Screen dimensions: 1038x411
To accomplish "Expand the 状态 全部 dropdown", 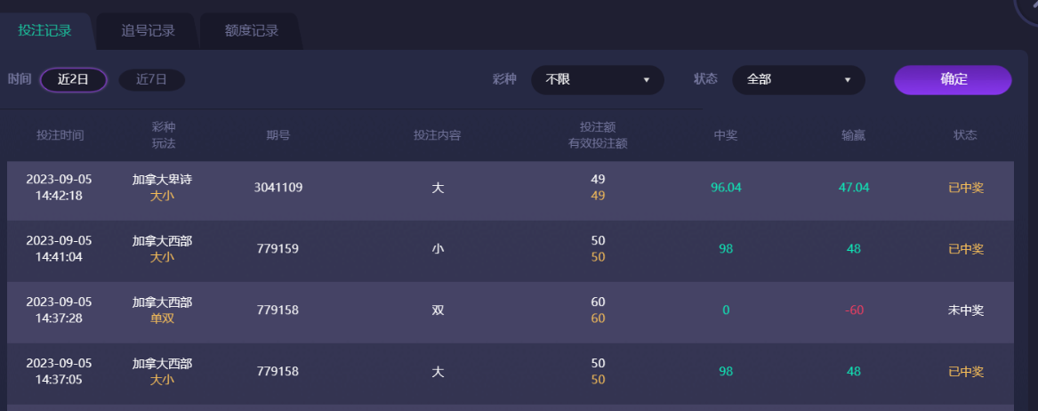I will point(798,79).
